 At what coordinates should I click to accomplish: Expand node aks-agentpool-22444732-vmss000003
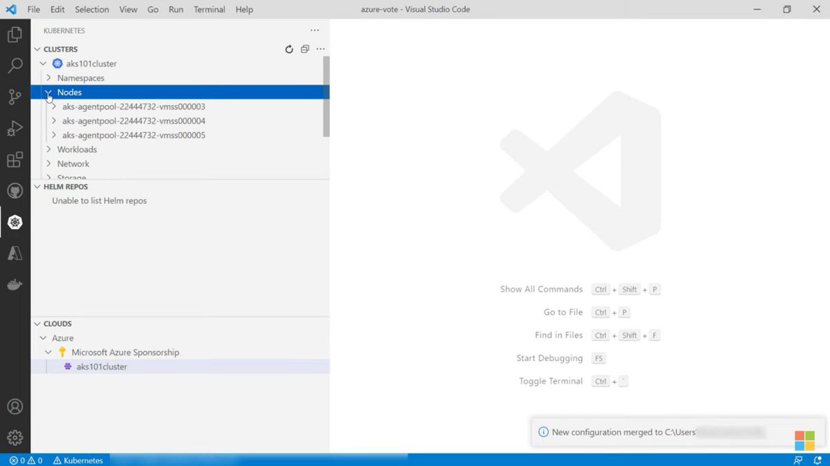click(x=54, y=106)
